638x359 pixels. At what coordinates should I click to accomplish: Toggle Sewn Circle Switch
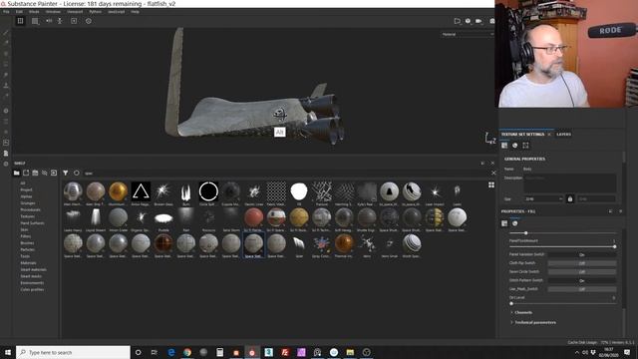coord(582,271)
